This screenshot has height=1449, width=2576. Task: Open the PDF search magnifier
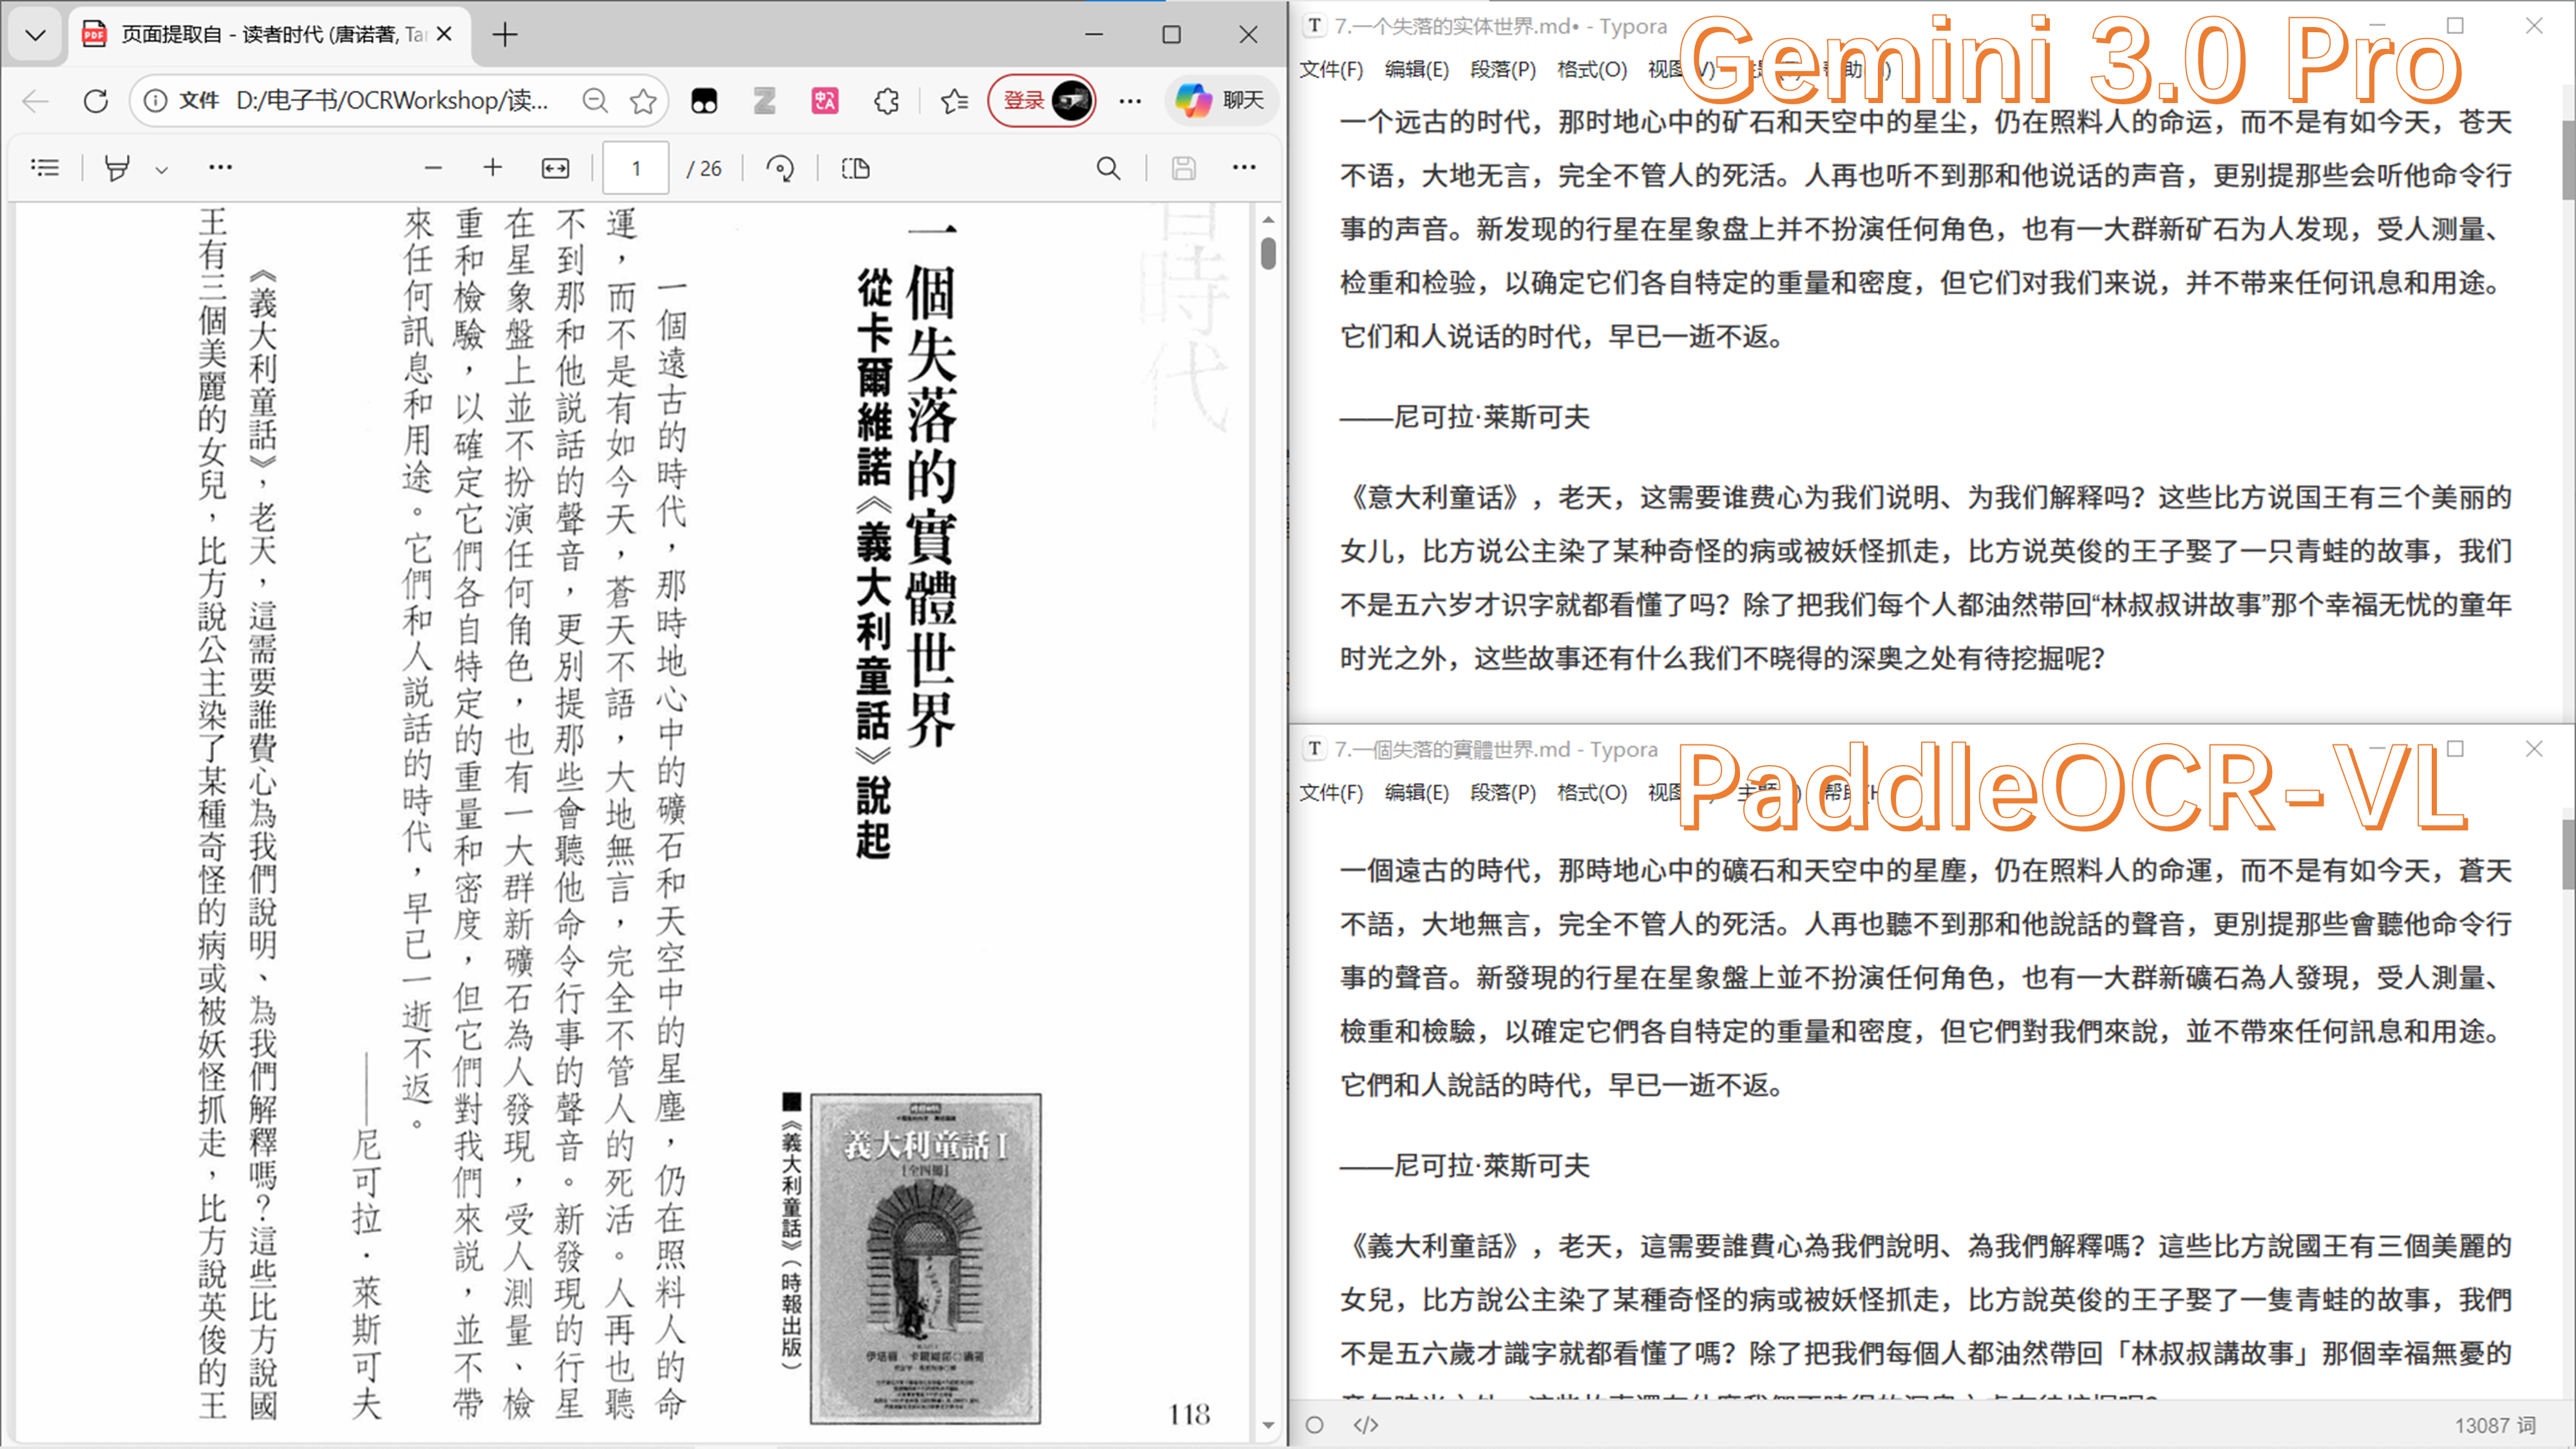[1108, 168]
